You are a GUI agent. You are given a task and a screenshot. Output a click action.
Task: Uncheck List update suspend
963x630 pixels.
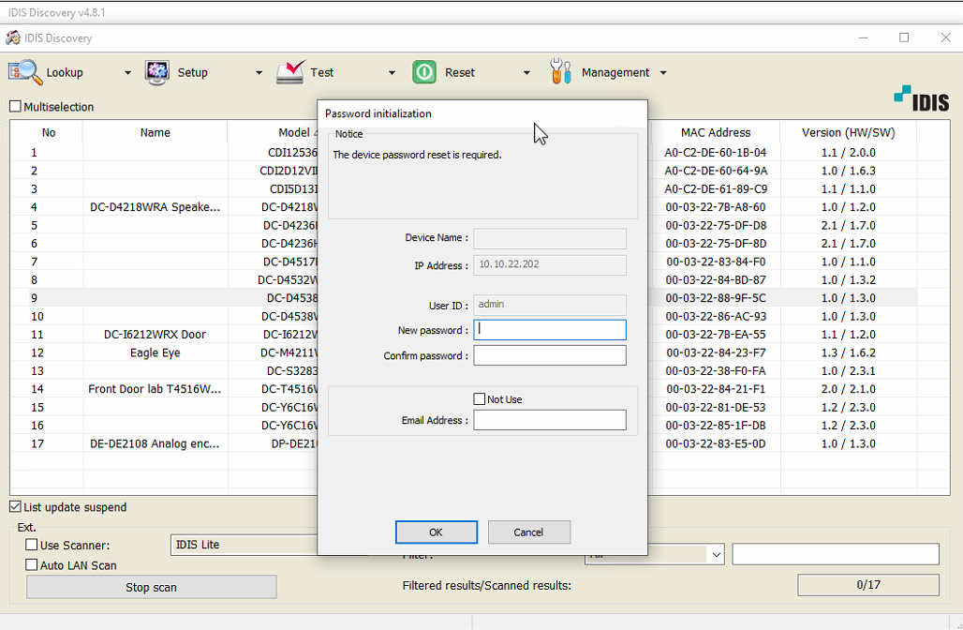point(15,506)
